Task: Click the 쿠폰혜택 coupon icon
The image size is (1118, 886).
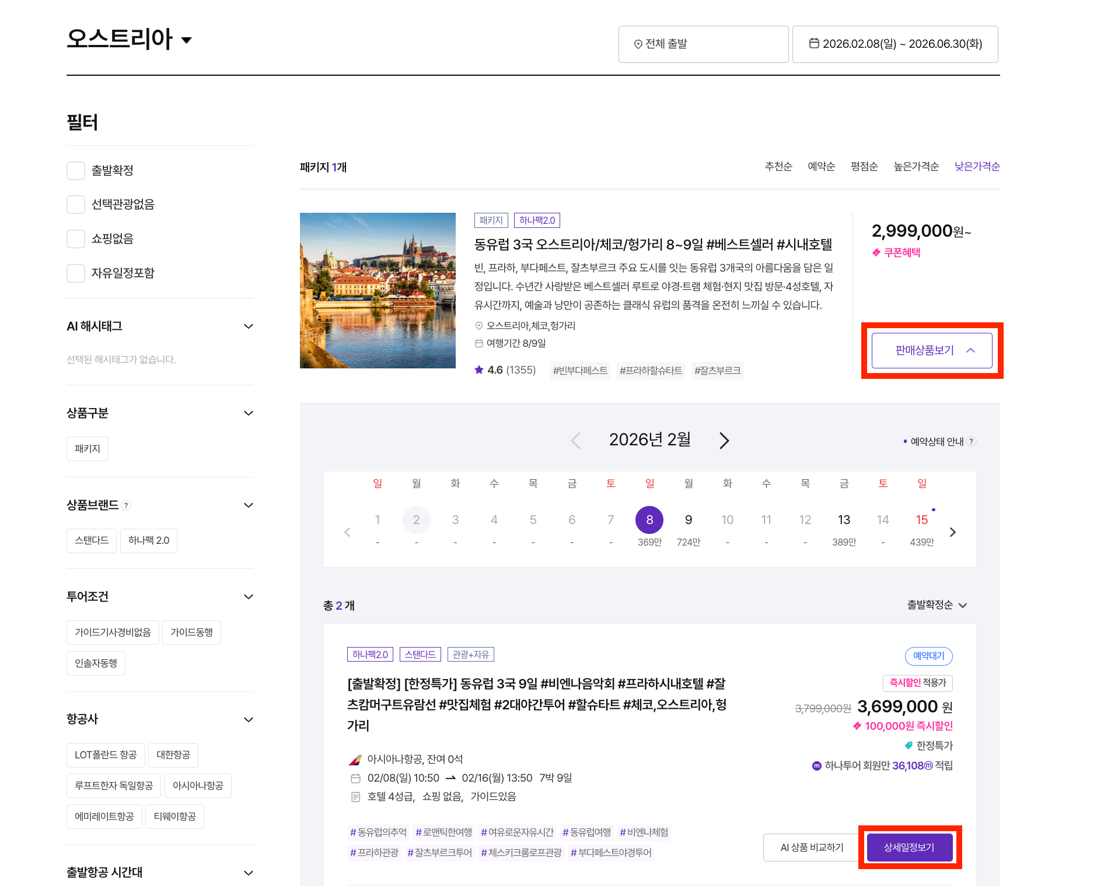Action: (876, 252)
